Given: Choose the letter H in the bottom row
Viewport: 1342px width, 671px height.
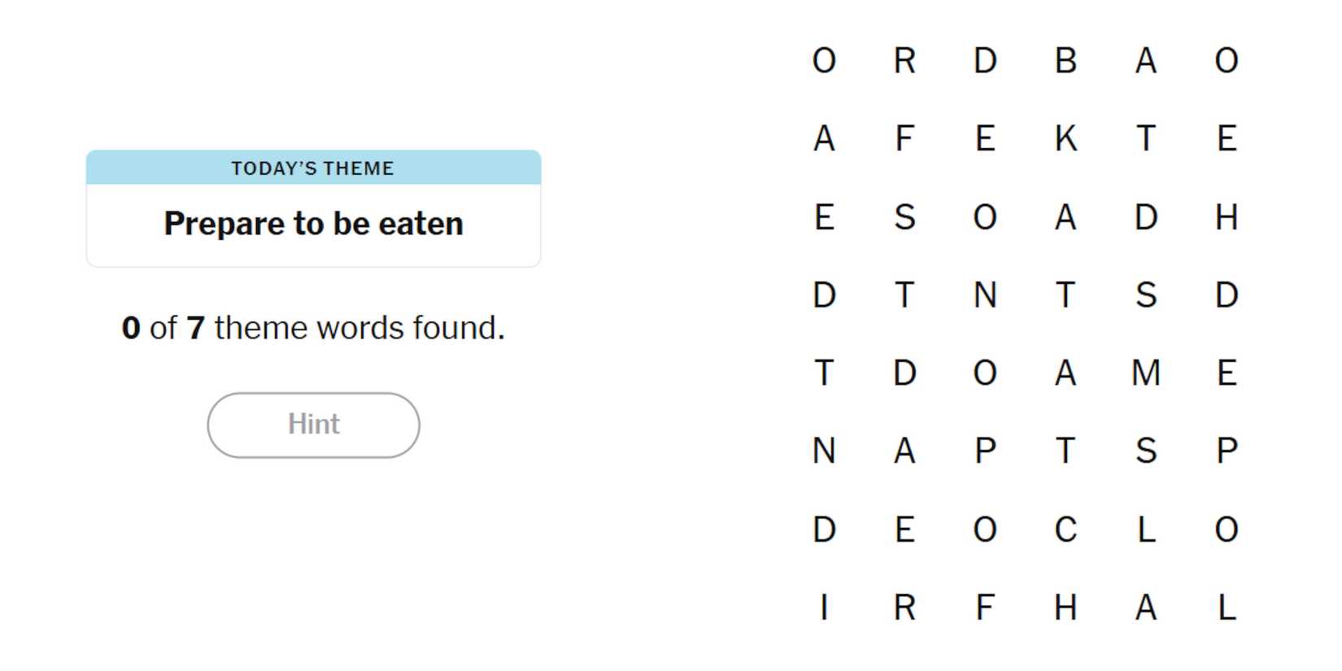Looking at the screenshot, I should (x=1065, y=608).
